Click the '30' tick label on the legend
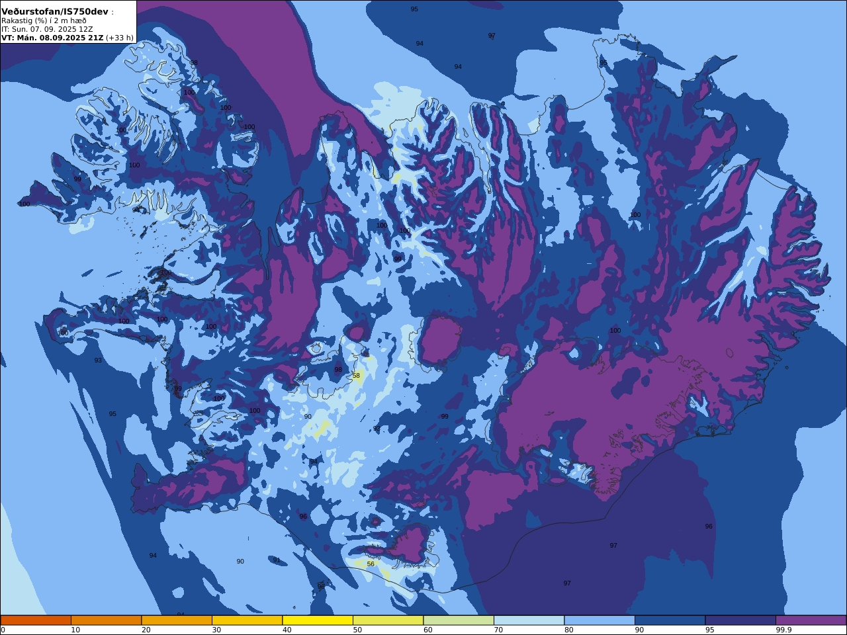847x635 pixels. [216, 630]
